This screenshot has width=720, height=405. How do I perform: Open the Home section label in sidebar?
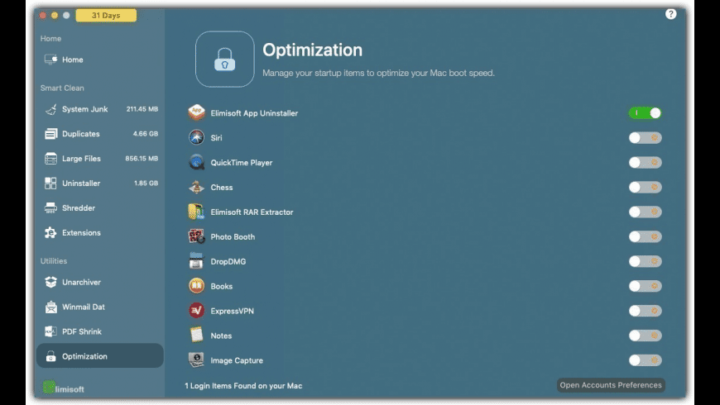point(50,39)
